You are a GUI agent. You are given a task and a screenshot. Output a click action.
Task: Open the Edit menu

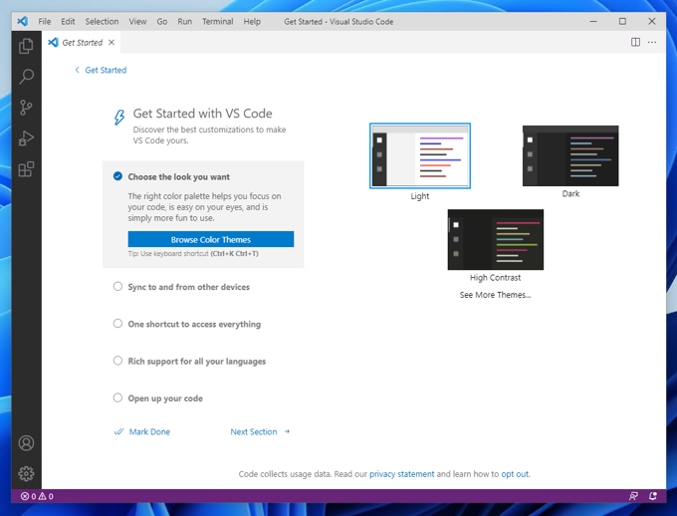pos(68,21)
